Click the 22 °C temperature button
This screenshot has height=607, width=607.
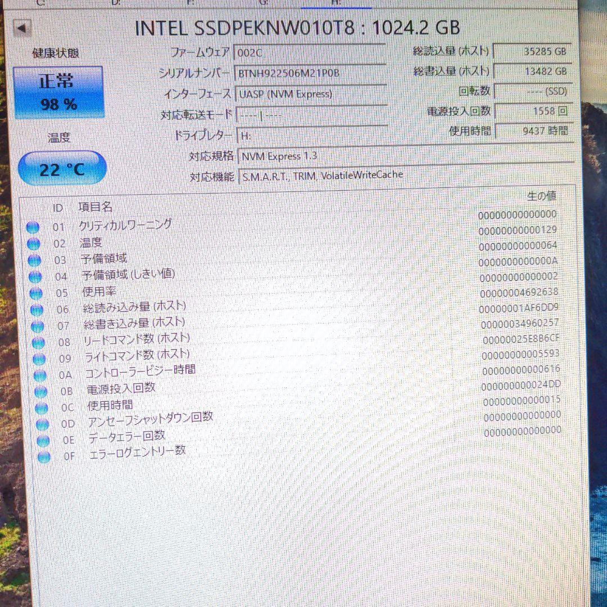(62, 169)
